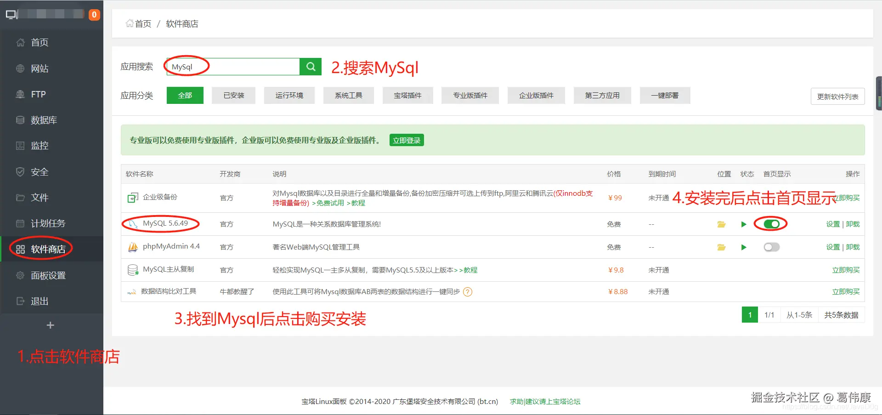Click page 1 in the pagination
Viewport: 882px width, 415px height.
pyautogui.click(x=750, y=315)
